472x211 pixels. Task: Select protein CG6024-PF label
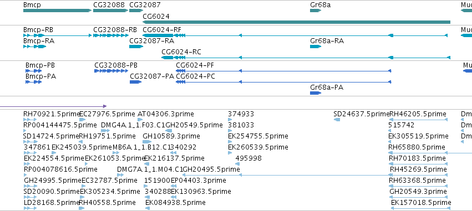click(x=195, y=65)
